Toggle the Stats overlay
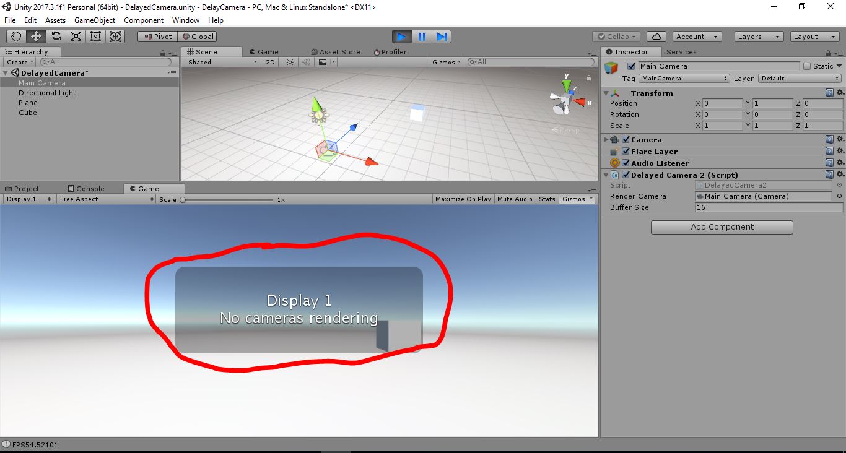Screen dimensions: 846x453 547,199
